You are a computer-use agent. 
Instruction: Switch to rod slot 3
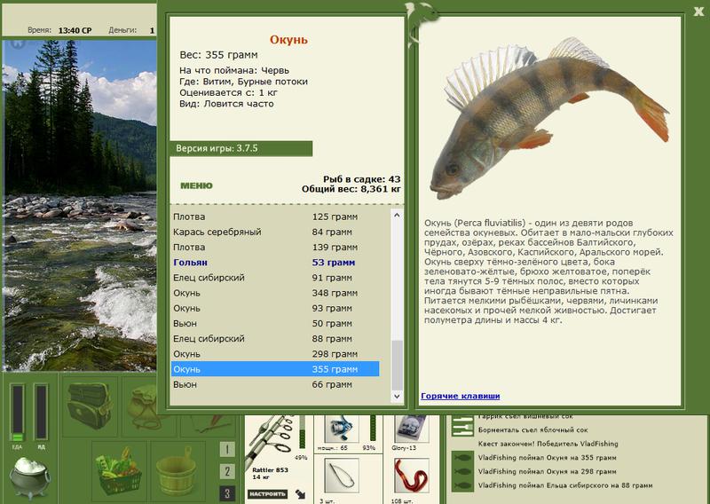tap(227, 493)
